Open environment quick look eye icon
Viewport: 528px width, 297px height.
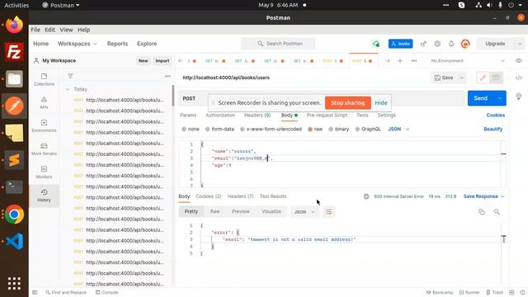click(519, 60)
